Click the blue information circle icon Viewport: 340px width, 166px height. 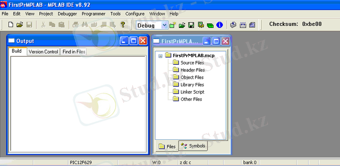click(x=220, y=25)
